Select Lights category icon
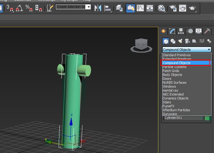This screenshot has height=153, width=214. (180, 41)
